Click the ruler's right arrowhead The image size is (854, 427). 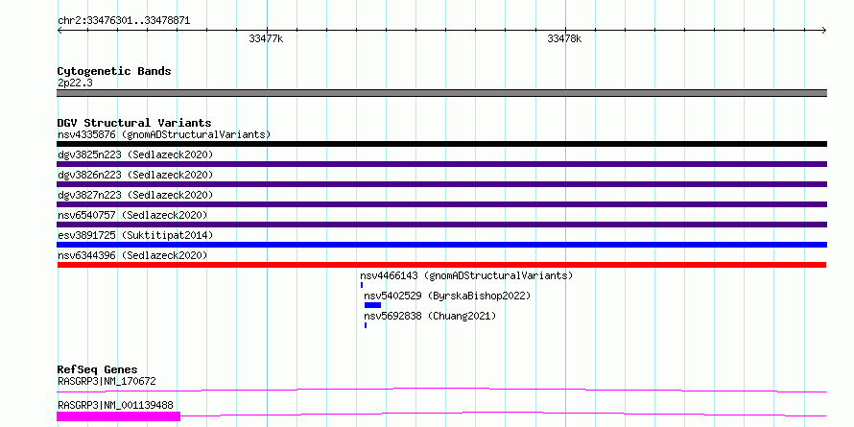pos(824,31)
